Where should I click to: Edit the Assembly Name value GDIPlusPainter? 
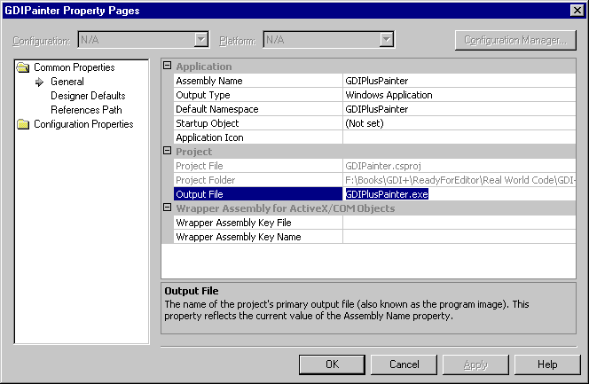pyautogui.click(x=459, y=81)
